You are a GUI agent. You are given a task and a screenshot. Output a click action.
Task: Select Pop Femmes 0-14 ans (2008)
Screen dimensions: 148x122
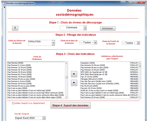36,65
